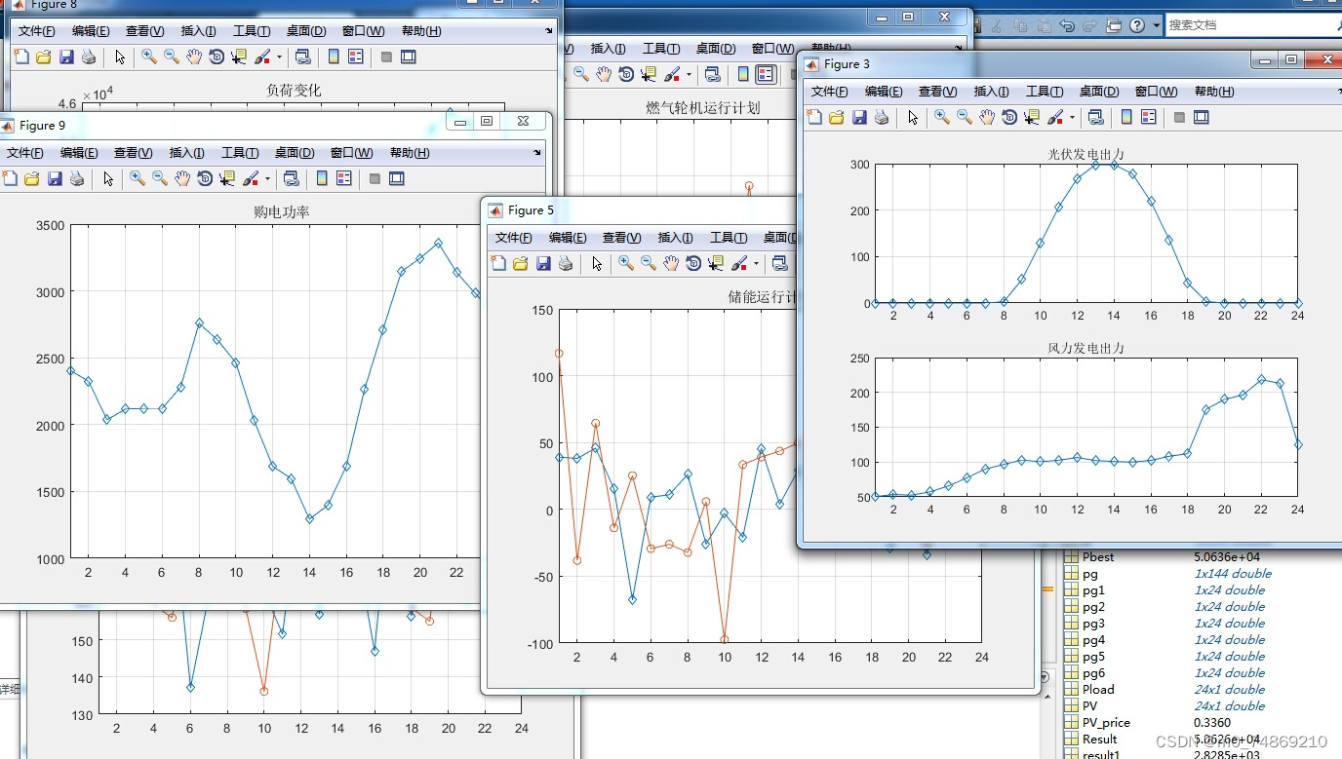Save Figure 8 with the floppy icon
1342x759 pixels.
click(66, 57)
